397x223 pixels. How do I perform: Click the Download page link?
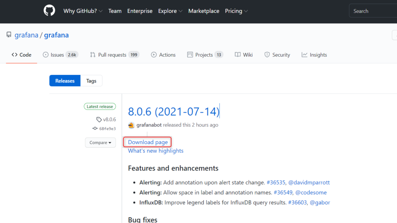148,142
